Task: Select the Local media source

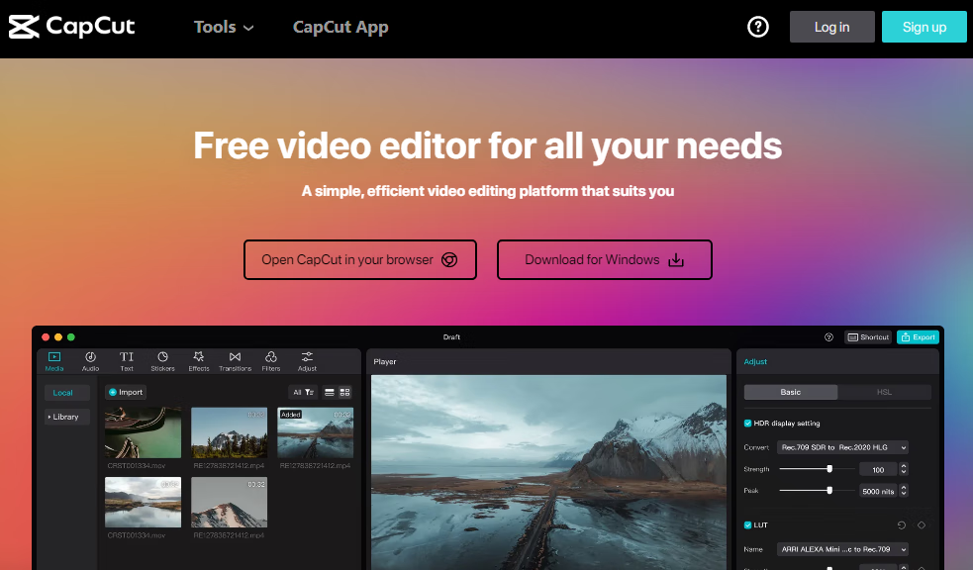Action: click(x=66, y=393)
